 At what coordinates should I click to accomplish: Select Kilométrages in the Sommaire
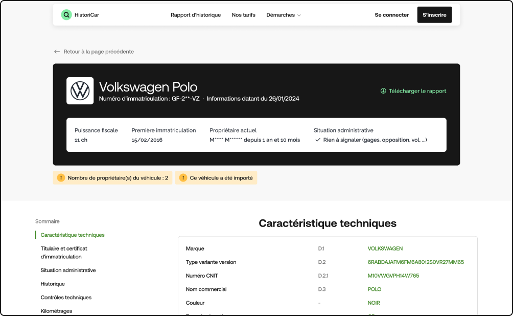pos(56,311)
